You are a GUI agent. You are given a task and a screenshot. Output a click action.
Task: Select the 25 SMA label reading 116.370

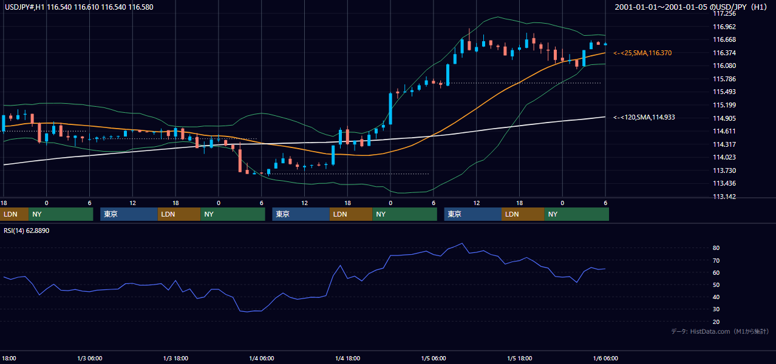click(x=642, y=53)
